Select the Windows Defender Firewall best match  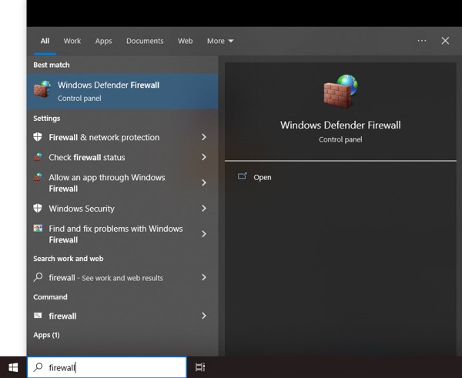click(x=122, y=91)
